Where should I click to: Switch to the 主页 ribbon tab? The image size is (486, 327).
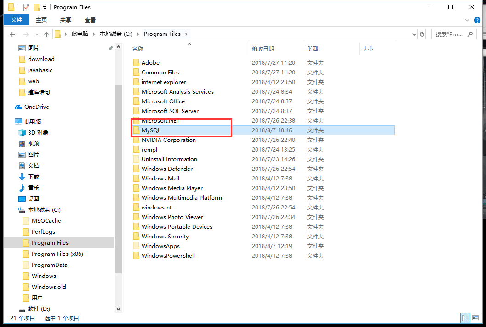pos(41,20)
